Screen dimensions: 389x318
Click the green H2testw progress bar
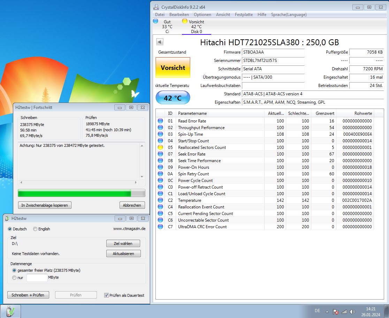point(81,193)
